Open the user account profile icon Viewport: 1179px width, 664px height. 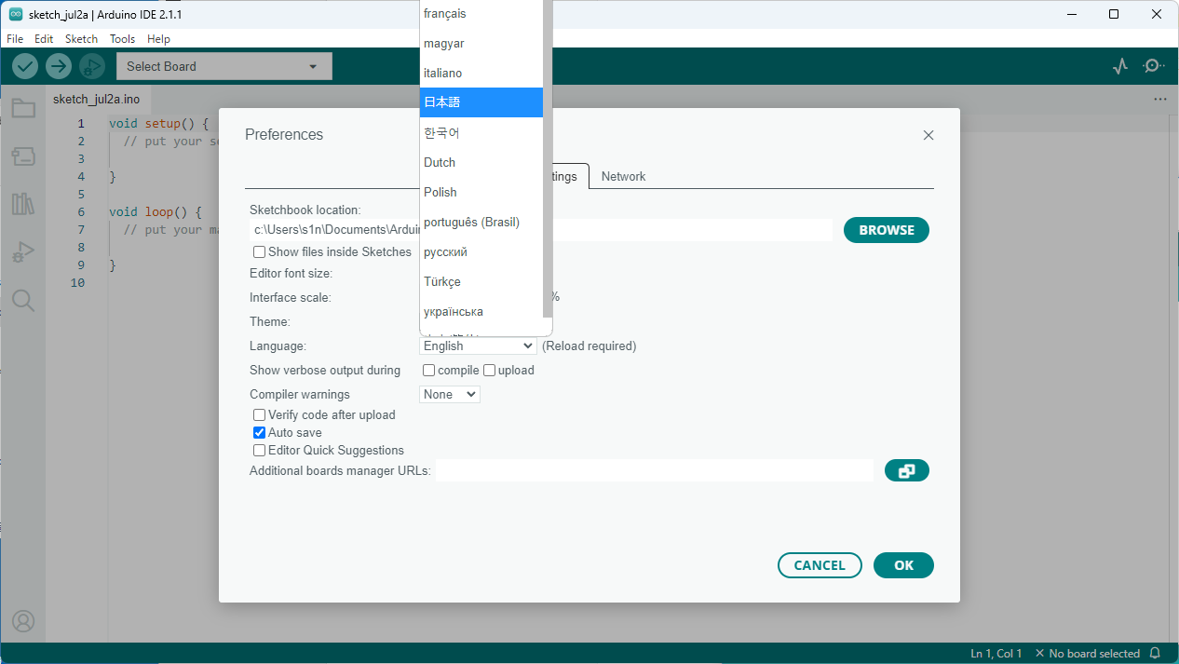click(23, 620)
